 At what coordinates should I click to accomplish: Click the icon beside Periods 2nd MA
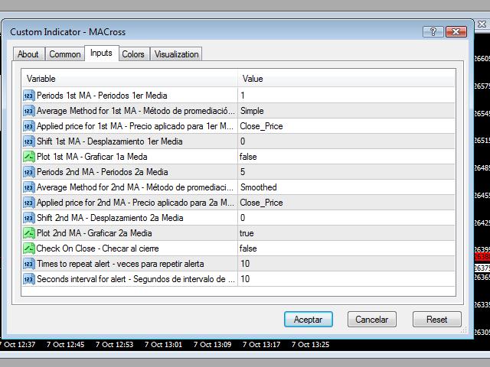pyautogui.click(x=29, y=172)
